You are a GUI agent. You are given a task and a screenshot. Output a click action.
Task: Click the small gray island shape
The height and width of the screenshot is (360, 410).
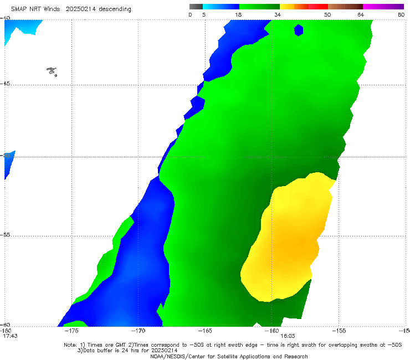click(x=52, y=71)
